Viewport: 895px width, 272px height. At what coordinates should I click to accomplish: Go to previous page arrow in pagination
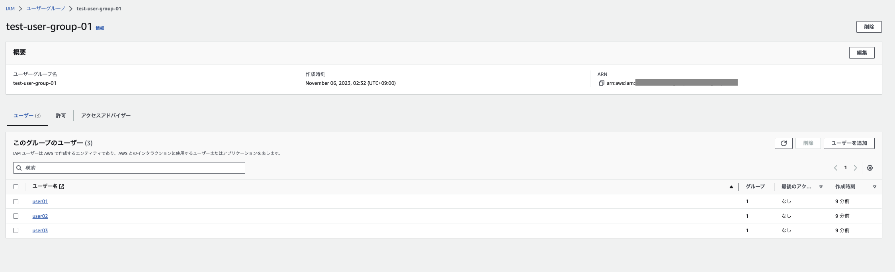[x=836, y=168]
